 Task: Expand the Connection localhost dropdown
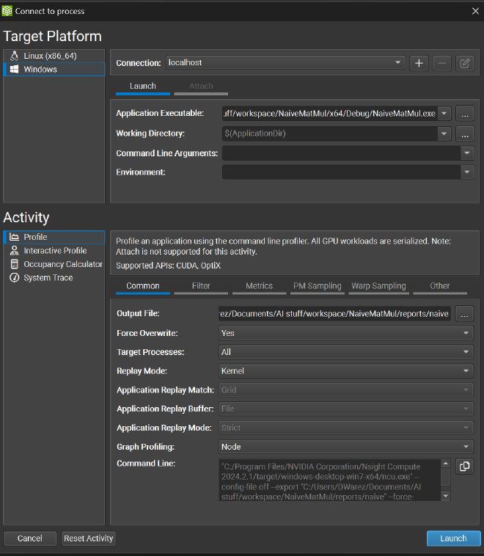pos(285,63)
